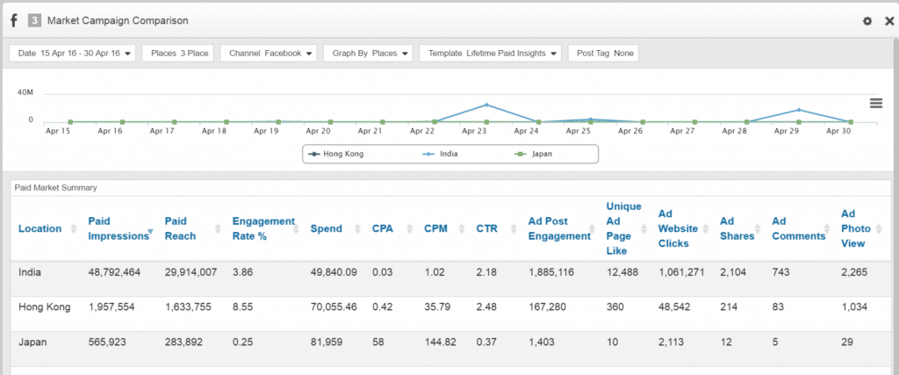Sort by CPM column header
This screenshot has width=899, height=375.
(x=435, y=229)
